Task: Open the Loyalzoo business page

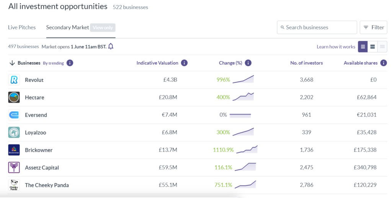Action: 36,133
